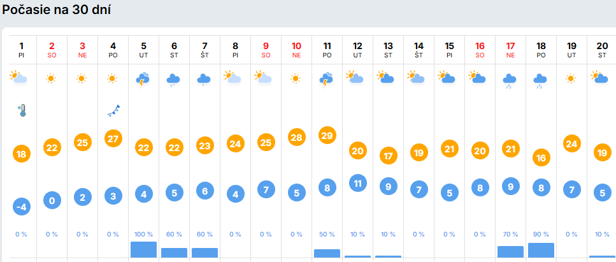Image resolution: width=616 pixels, height=262 pixels.
Task: Click the -4 degree low temperature bubble
Action: pyautogui.click(x=22, y=206)
